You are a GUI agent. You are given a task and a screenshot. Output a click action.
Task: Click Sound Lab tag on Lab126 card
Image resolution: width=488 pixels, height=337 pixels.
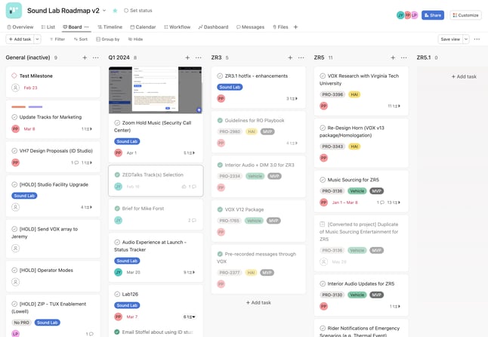127,305
